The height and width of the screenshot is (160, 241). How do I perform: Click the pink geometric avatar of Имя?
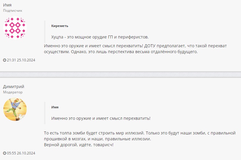(x=15, y=28)
